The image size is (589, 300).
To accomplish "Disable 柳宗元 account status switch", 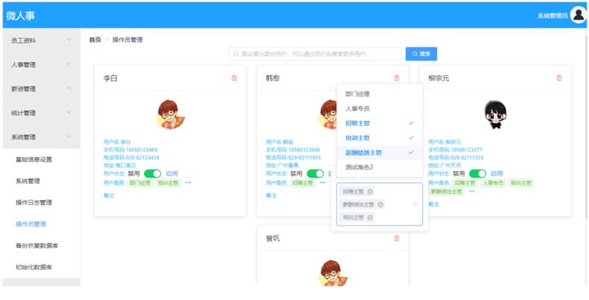I will pyautogui.click(x=478, y=173).
